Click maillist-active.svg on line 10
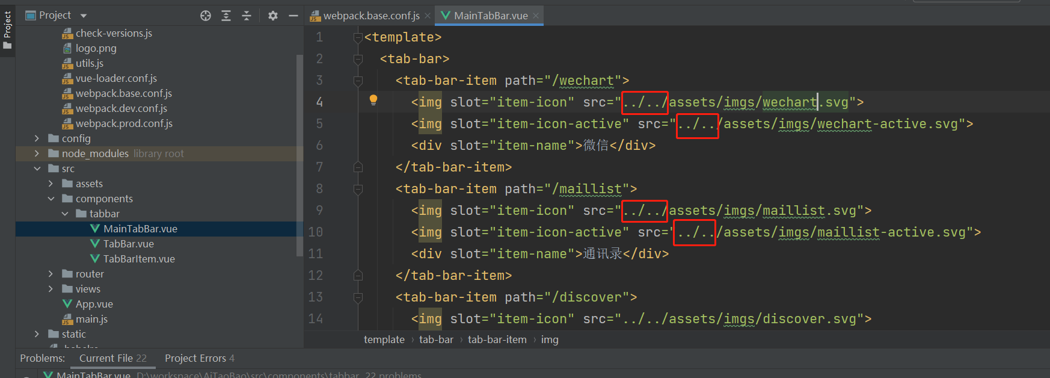Image resolution: width=1050 pixels, height=378 pixels. click(x=891, y=232)
